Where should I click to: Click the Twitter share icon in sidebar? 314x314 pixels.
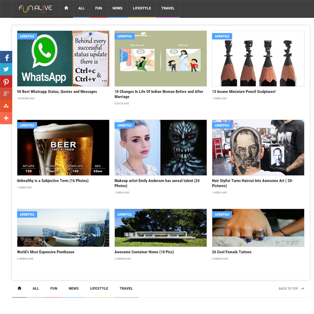pyautogui.click(x=6, y=70)
